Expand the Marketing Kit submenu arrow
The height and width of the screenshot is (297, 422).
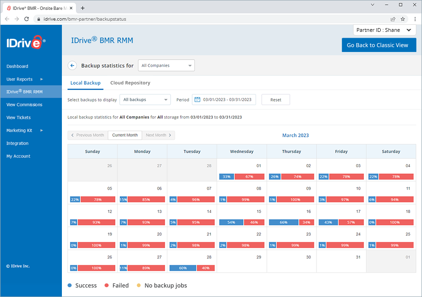pos(42,130)
